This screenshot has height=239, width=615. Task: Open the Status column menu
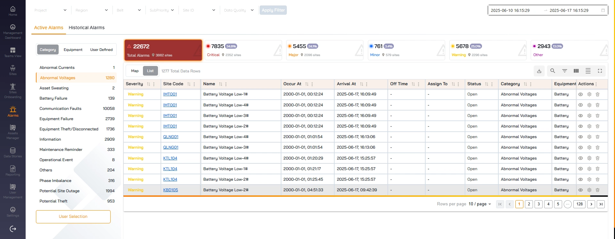tap(492, 84)
